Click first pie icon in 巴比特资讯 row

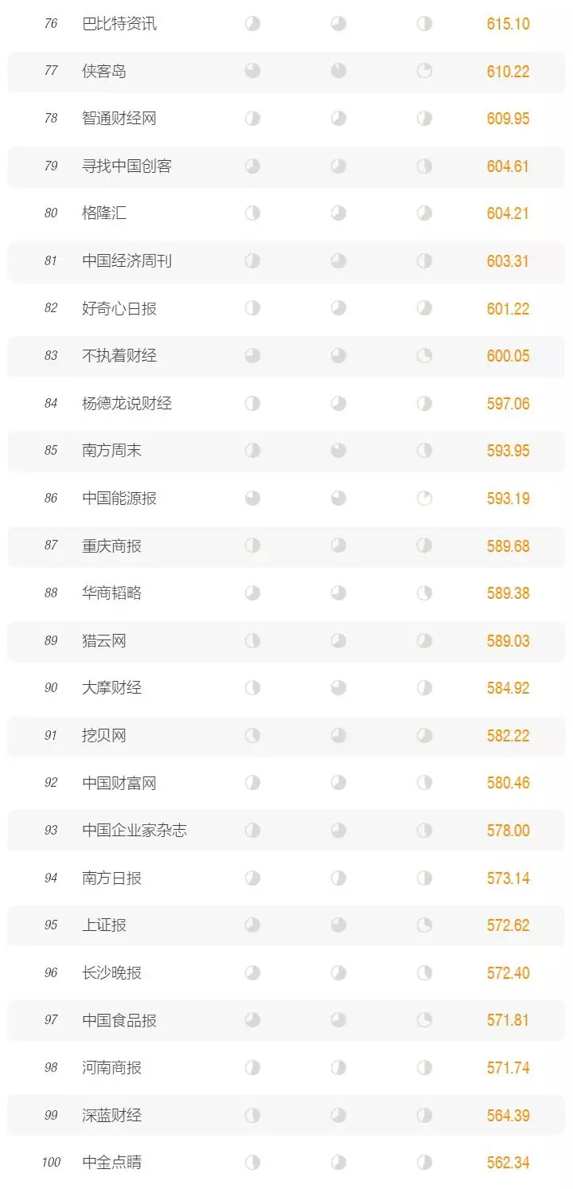[252, 24]
